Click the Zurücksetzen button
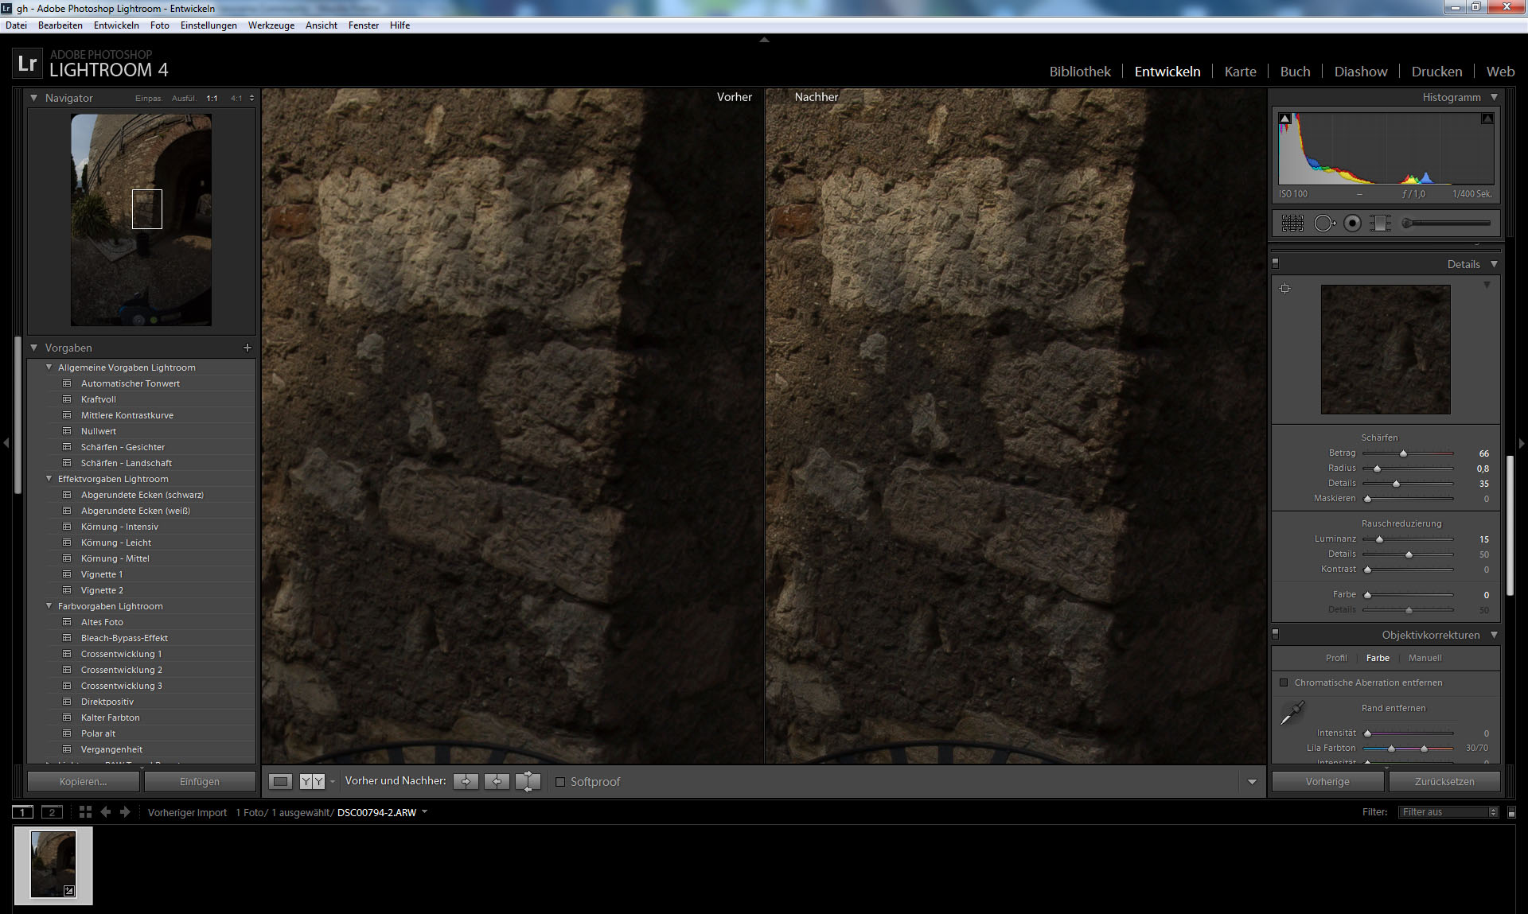The height and width of the screenshot is (914, 1528). coord(1444,781)
